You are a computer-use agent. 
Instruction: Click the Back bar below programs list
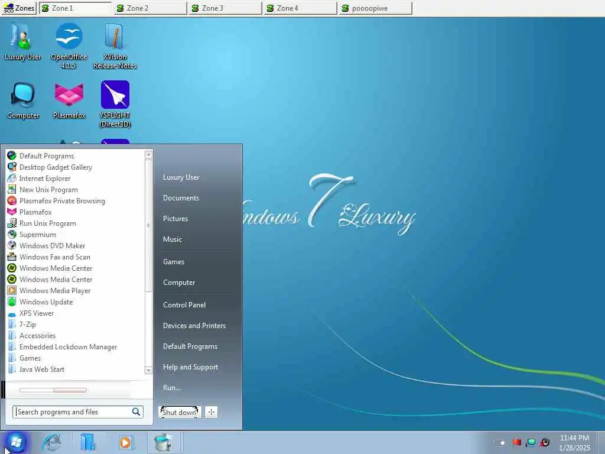pos(53,390)
